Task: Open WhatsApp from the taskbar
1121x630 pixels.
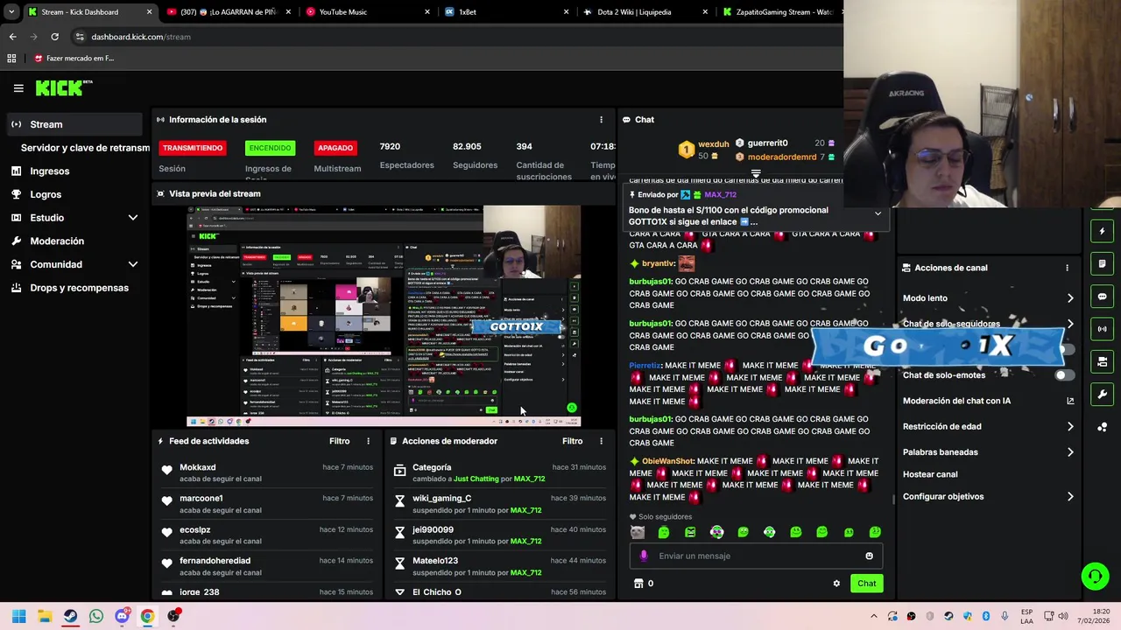Action: tap(96, 616)
